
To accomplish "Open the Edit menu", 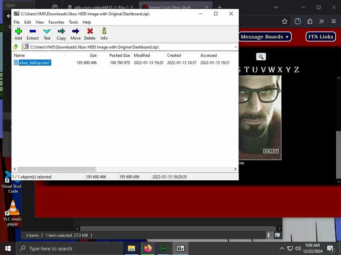I will [x=27, y=22].
